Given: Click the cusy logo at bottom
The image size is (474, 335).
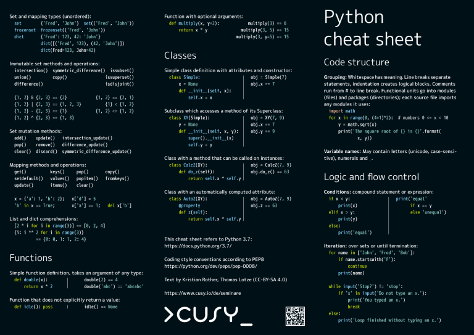Looking at the screenshot, I should click(x=208, y=316).
